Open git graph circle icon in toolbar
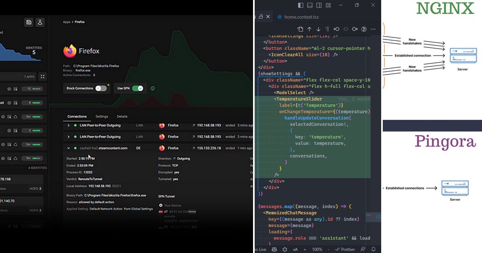Screen dimensions: 482x253 (x=364, y=29)
